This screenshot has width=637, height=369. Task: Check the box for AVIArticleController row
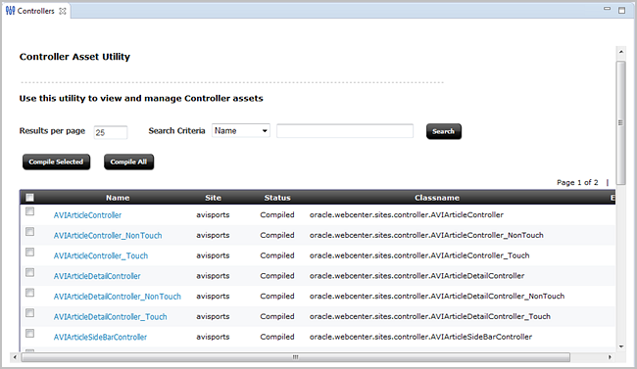click(29, 211)
